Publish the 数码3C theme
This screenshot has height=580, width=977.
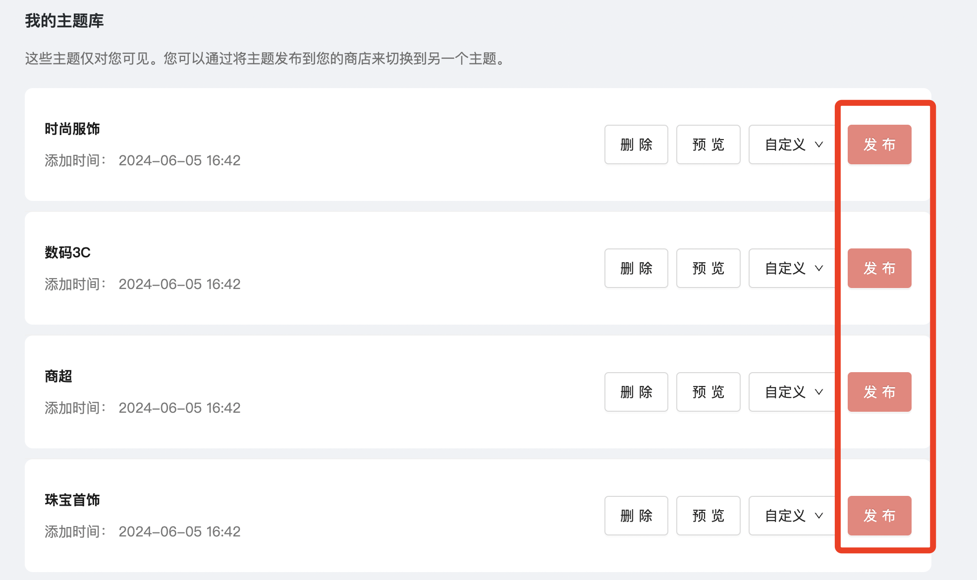point(879,268)
